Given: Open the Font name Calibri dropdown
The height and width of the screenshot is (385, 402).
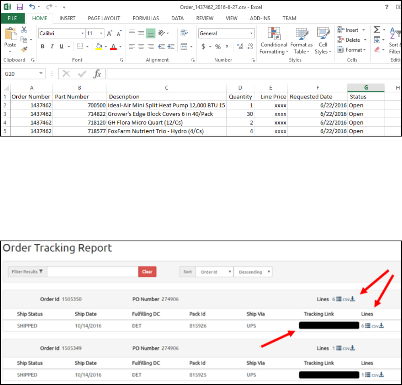Looking at the screenshot, I should tap(83, 33).
